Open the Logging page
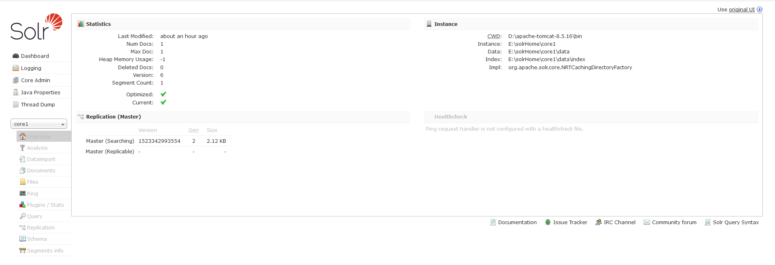This screenshot has height=265, width=775. coord(31,68)
